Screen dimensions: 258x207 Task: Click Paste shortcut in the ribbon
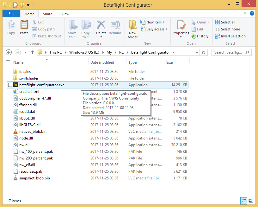(47, 36)
